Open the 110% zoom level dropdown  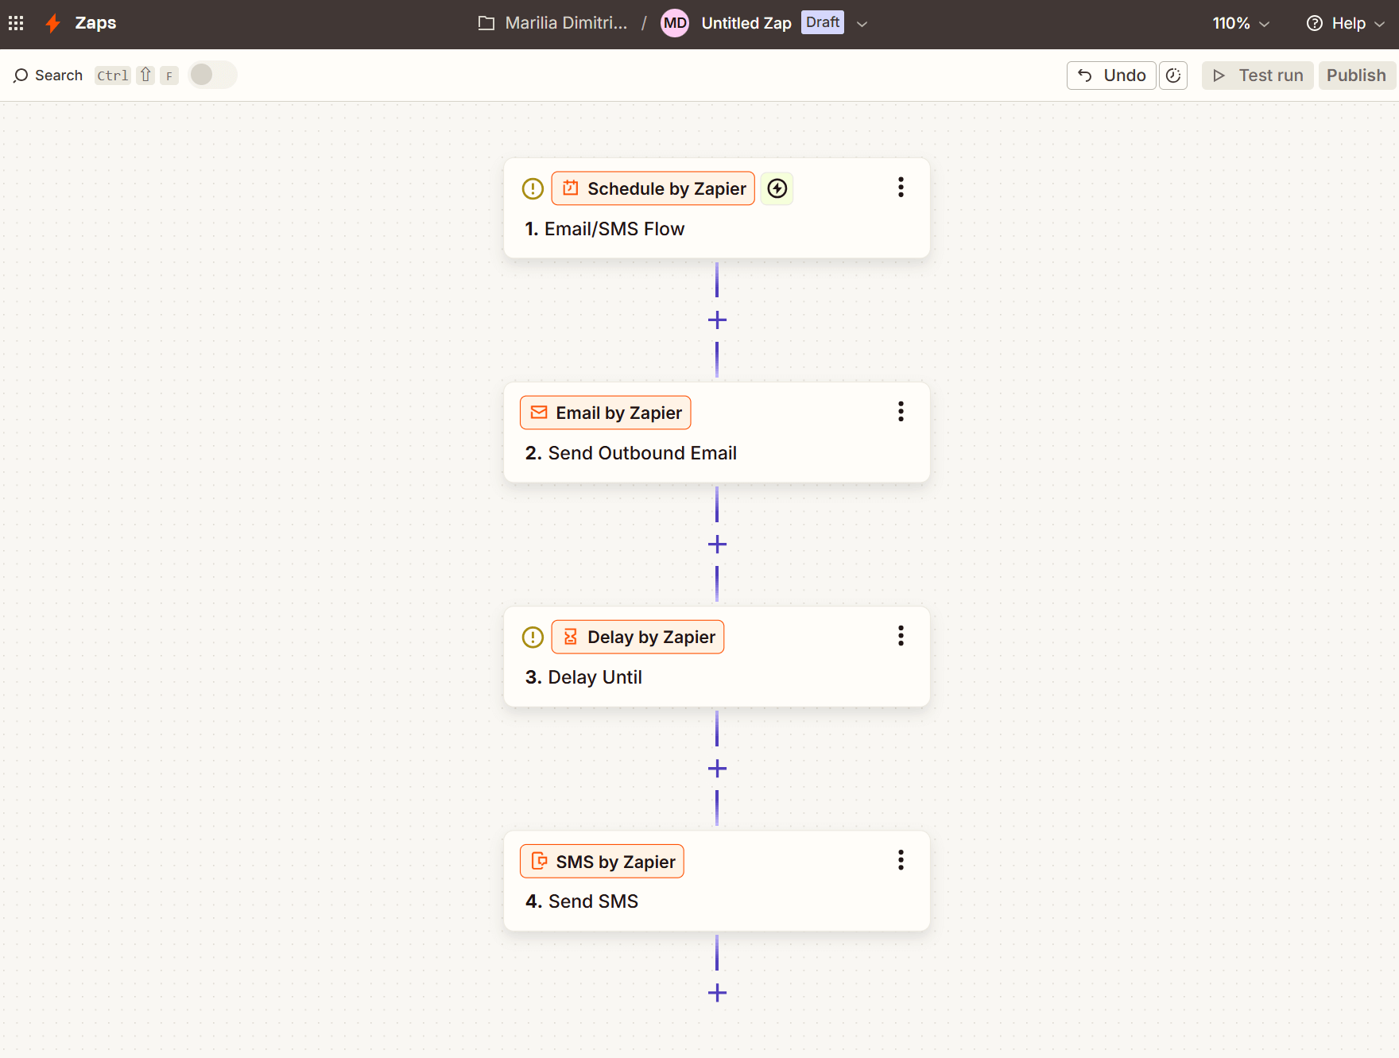(x=1241, y=23)
